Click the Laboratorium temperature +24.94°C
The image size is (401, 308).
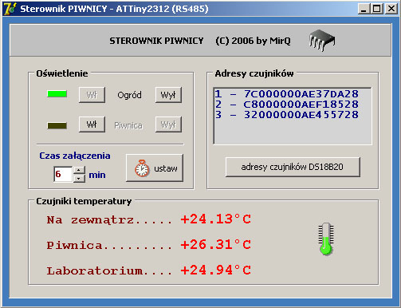point(216,270)
